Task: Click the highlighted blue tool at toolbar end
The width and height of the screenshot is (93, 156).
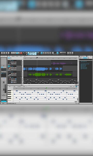Action: tap(58, 53)
